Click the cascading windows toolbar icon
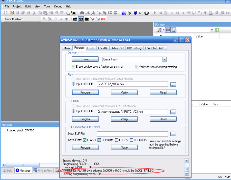This screenshot has height=180, width=231. click(68, 13)
